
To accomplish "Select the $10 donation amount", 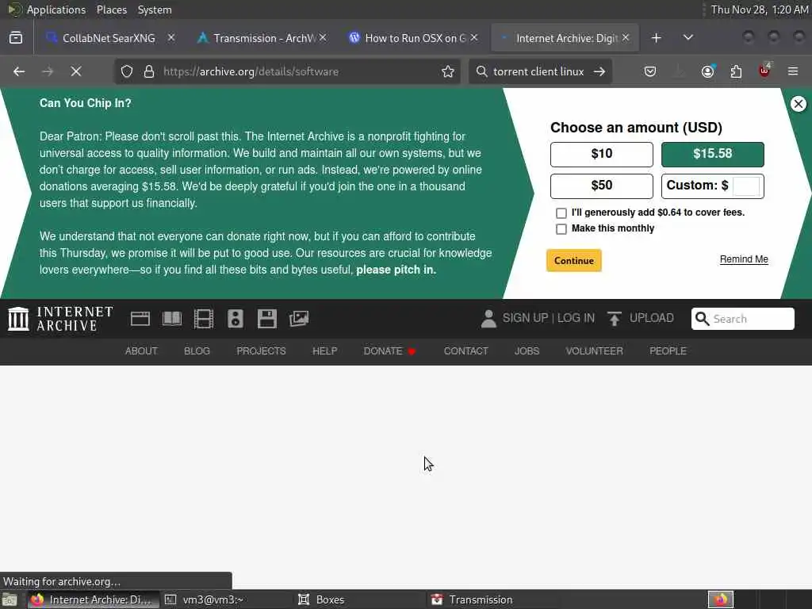I will pos(602,155).
